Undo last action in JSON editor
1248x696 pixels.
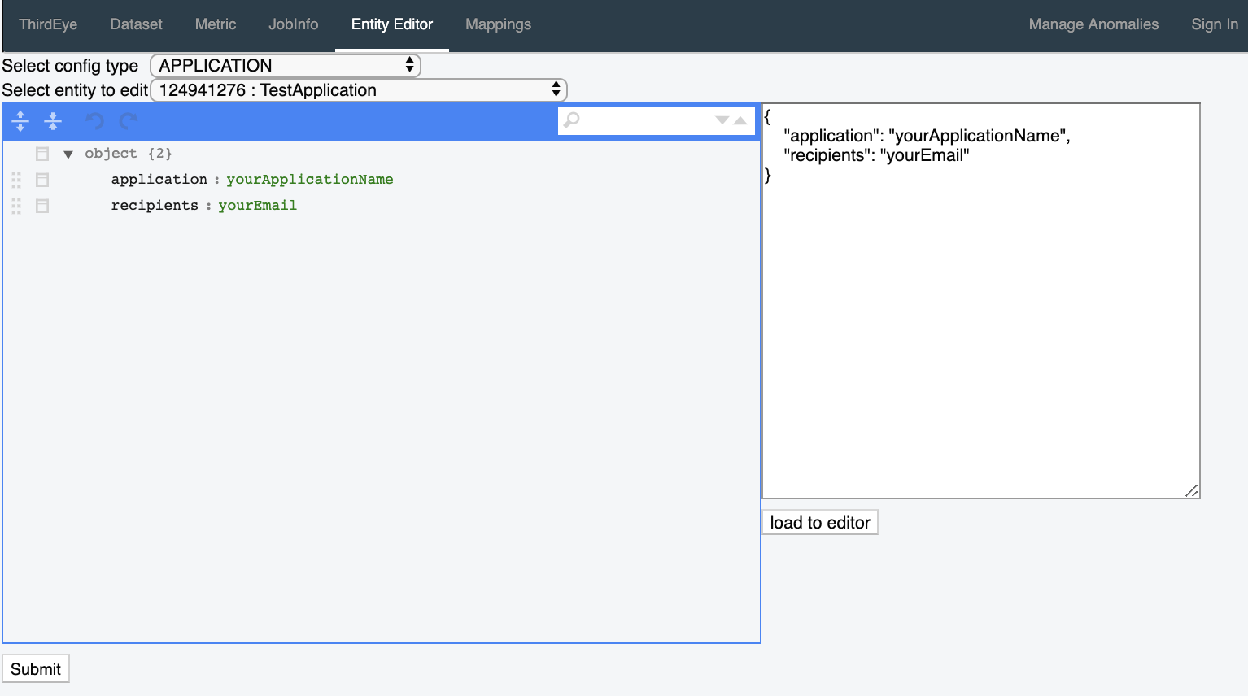coord(95,121)
